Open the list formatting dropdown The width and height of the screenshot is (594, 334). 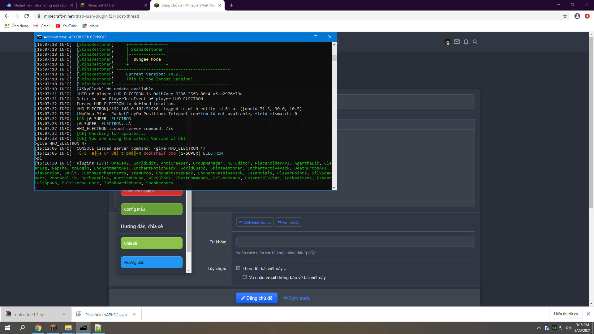pyautogui.click(x=260, y=124)
